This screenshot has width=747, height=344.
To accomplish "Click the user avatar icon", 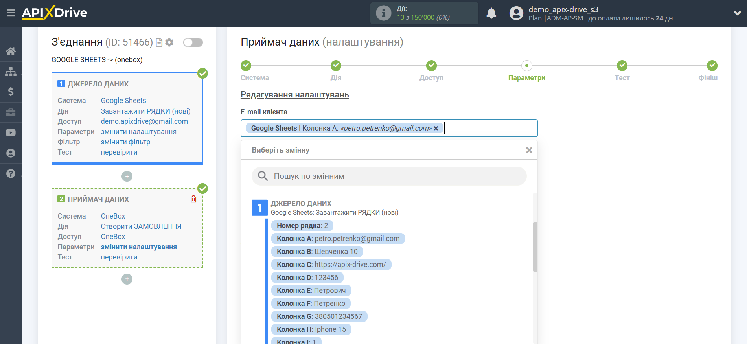I will pos(516,13).
